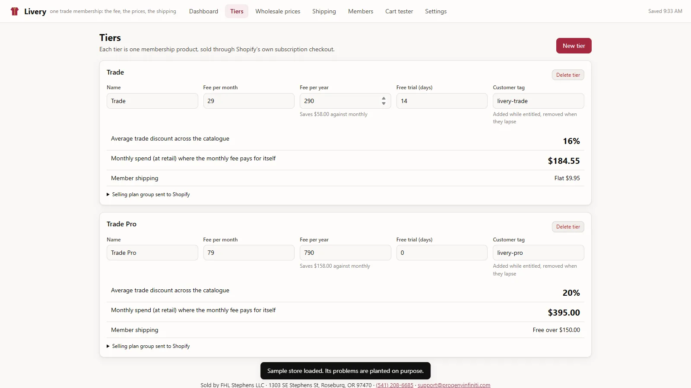The image size is (691, 388).
Task: Open the Cart tester tab
Action: point(399,11)
